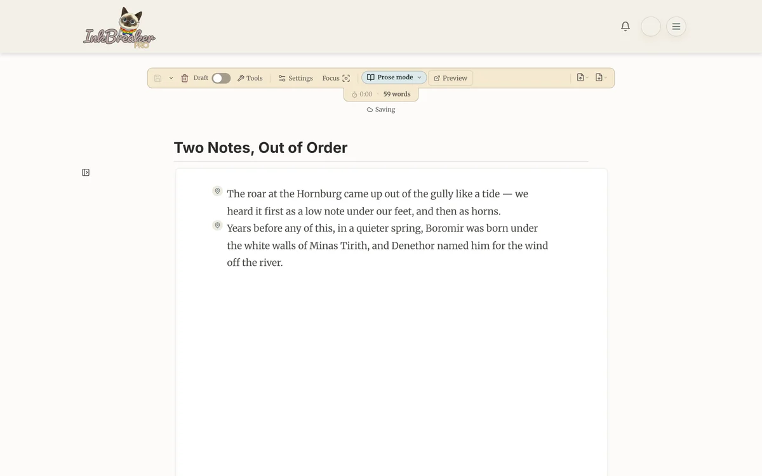Viewport: 762px width, 476px height.
Task: Click in the Hornburg paragraph text
Action: coord(377,202)
